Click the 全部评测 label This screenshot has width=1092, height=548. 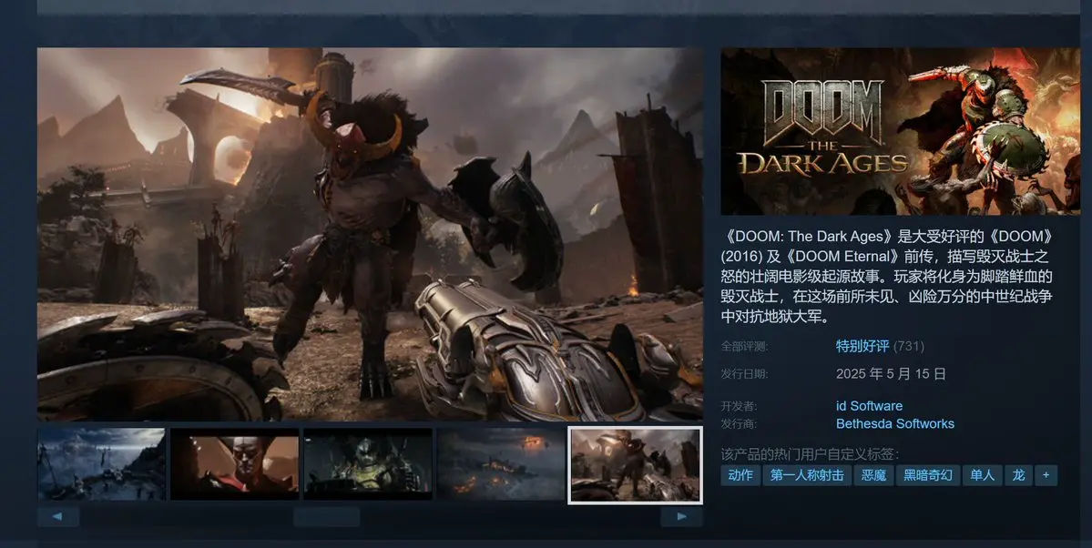tap(744, 346)
